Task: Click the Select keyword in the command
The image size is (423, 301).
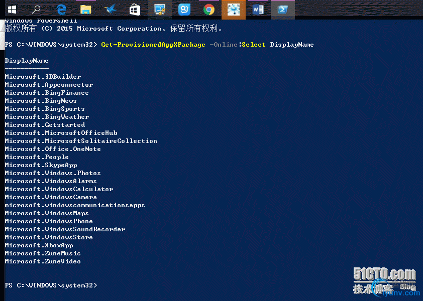Action: [254, 45]
